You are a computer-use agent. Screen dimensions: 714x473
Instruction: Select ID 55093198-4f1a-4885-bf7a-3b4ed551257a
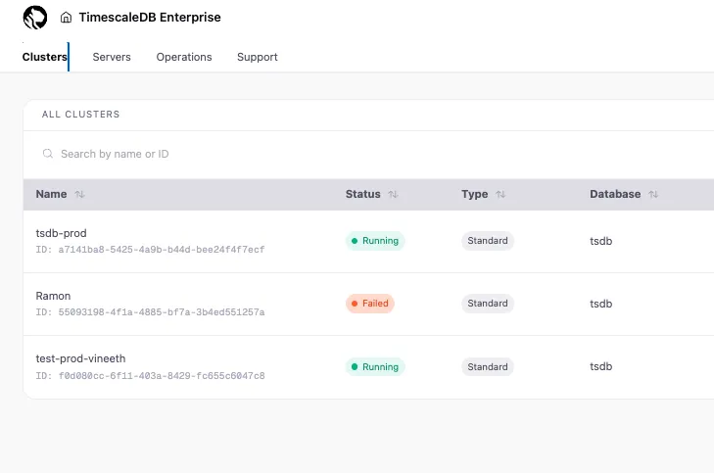point(150,312)
